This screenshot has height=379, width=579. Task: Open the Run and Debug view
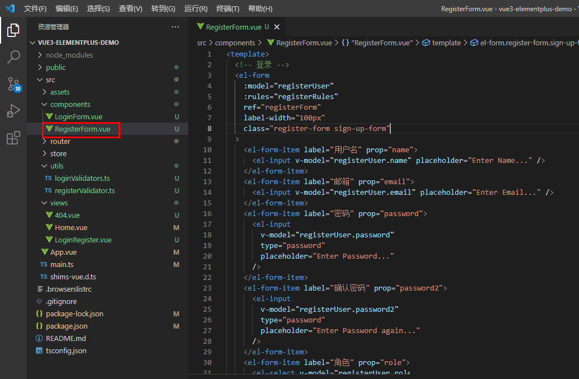(13, 111)
